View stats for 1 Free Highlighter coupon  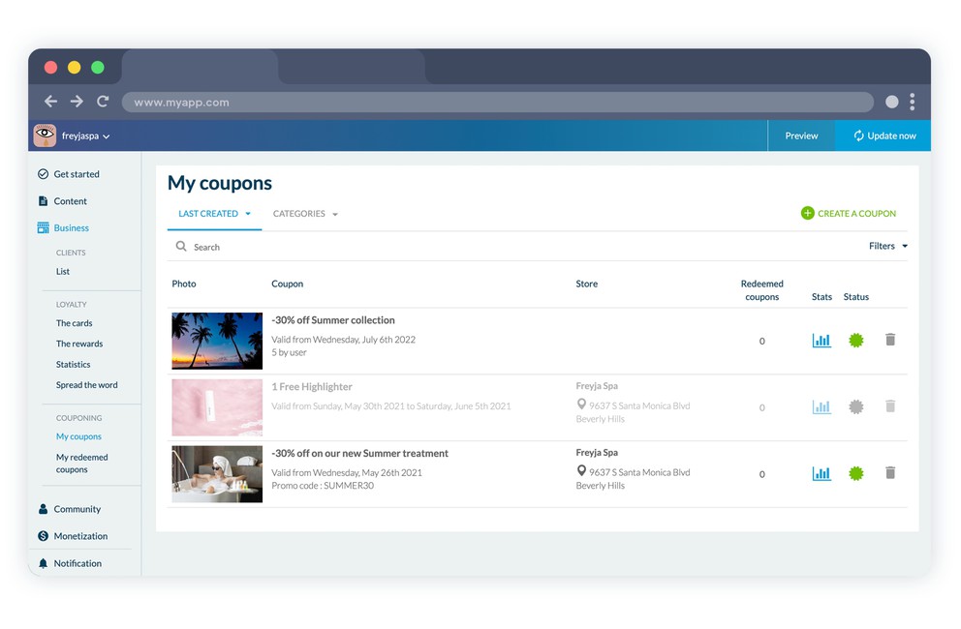pyautogui.click(x=821, y=407)
